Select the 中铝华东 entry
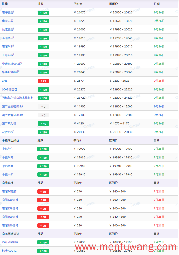Viewport: 179px width, 255px height. point(8,149)
